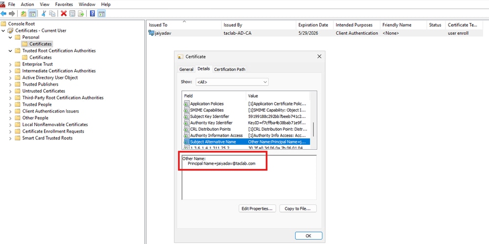Collapse the Certificates - Current User node
Screen dimensions: 489x244
tap(3, 30)
